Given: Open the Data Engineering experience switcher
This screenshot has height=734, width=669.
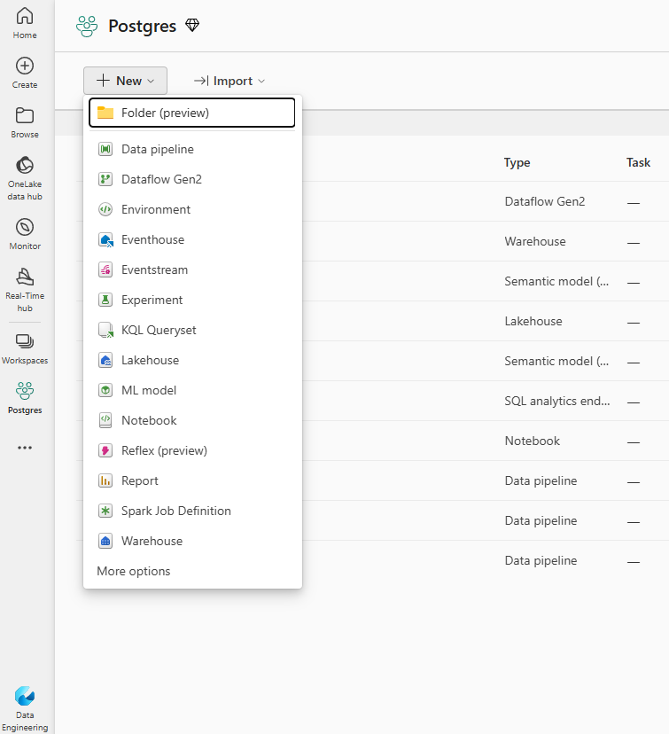Looking at the screenshot, I should (x=25, y=708).
